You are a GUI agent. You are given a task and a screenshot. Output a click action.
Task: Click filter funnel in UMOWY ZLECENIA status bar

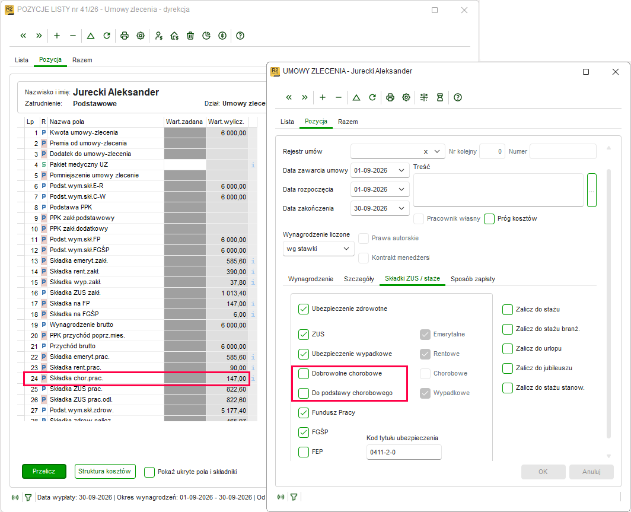click(x=294, y=497)
